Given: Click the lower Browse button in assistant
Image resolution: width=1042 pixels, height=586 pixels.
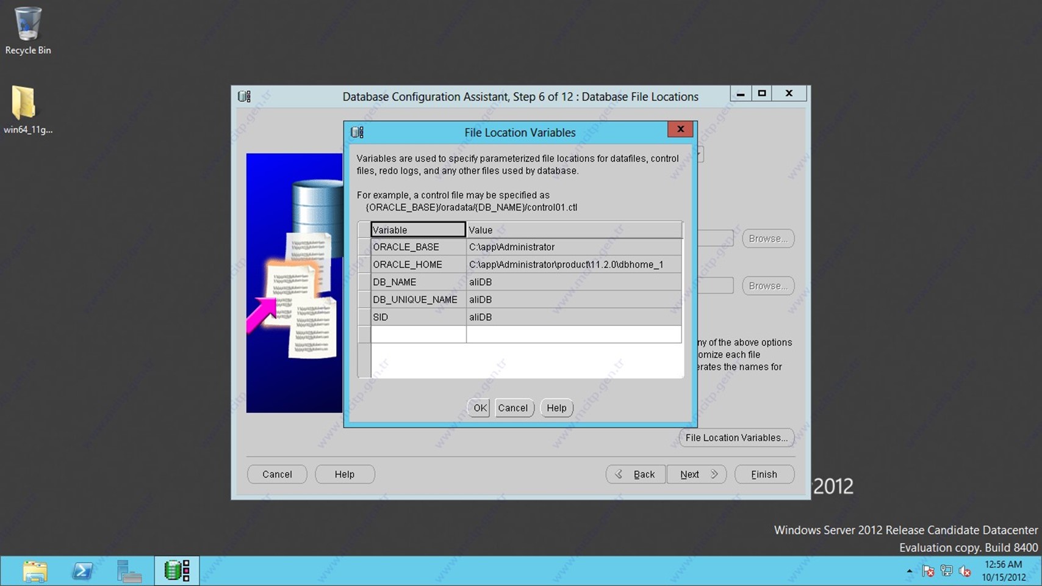Looking at the screenshot, I should pyautogui.click(x=768, y=286).
